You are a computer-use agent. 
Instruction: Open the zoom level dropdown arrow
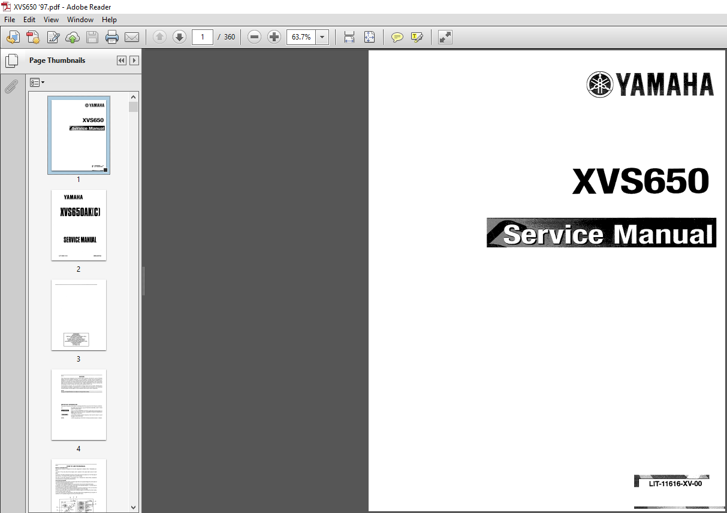323,37
